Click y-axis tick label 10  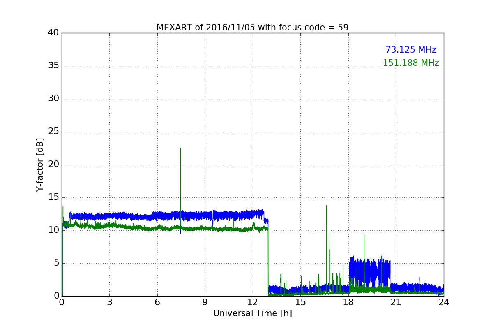(x=53, y=230)
